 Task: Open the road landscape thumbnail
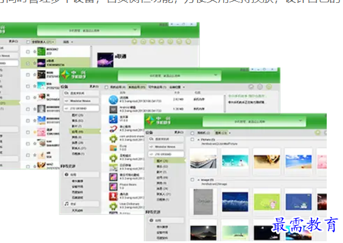click(x=203, y=161)
